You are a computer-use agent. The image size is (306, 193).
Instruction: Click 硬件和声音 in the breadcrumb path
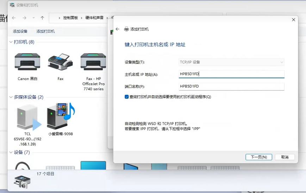click(x=94, y=18)
